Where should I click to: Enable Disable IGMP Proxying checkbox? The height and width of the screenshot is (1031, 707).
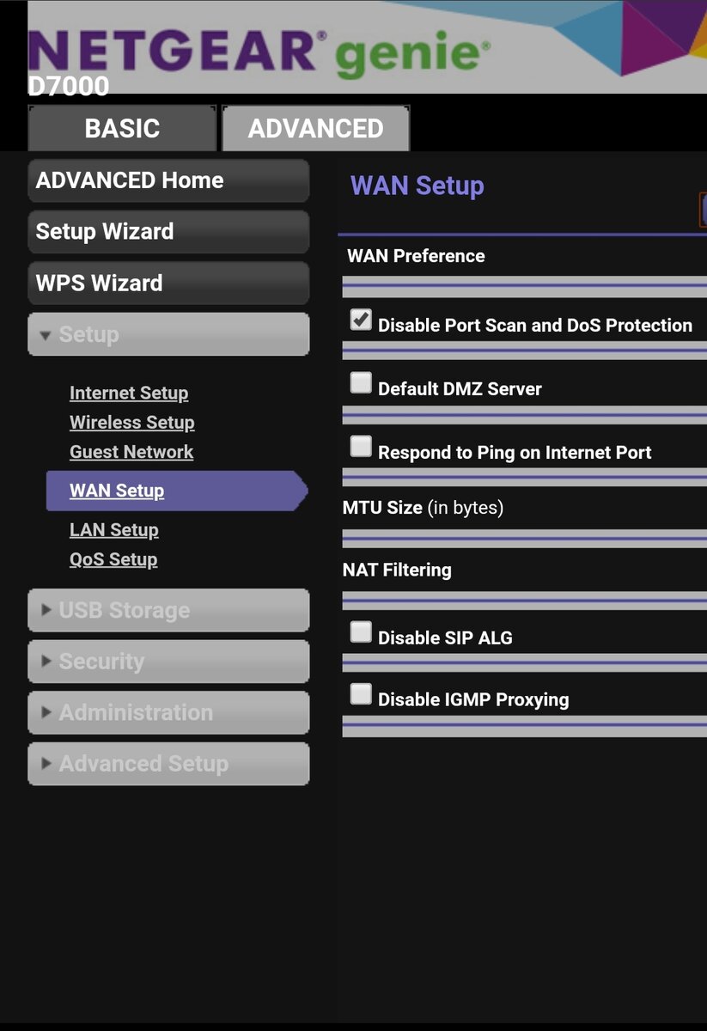pos(361,694)
